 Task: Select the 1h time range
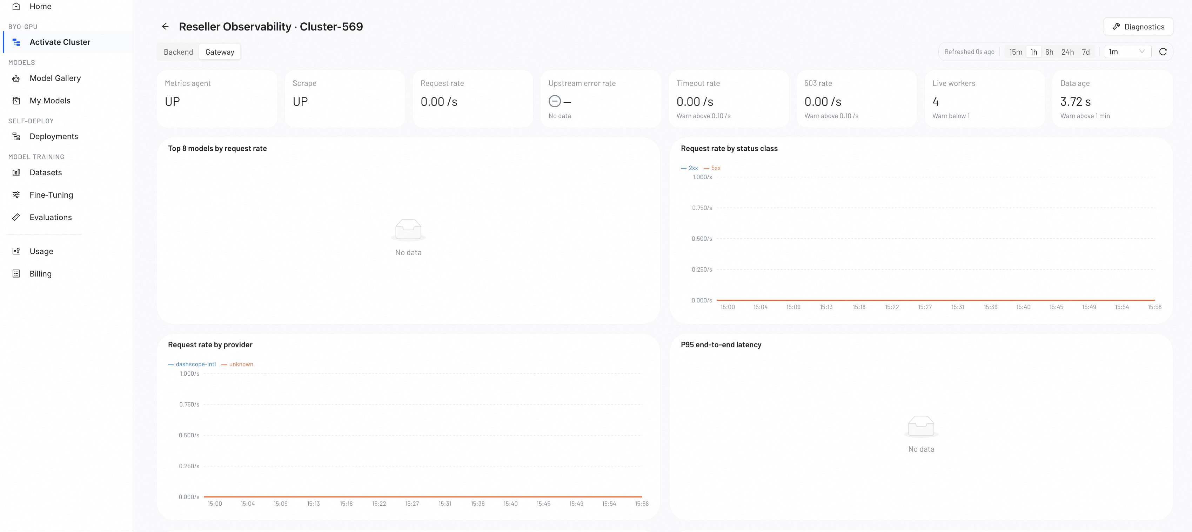(1034, 52)
